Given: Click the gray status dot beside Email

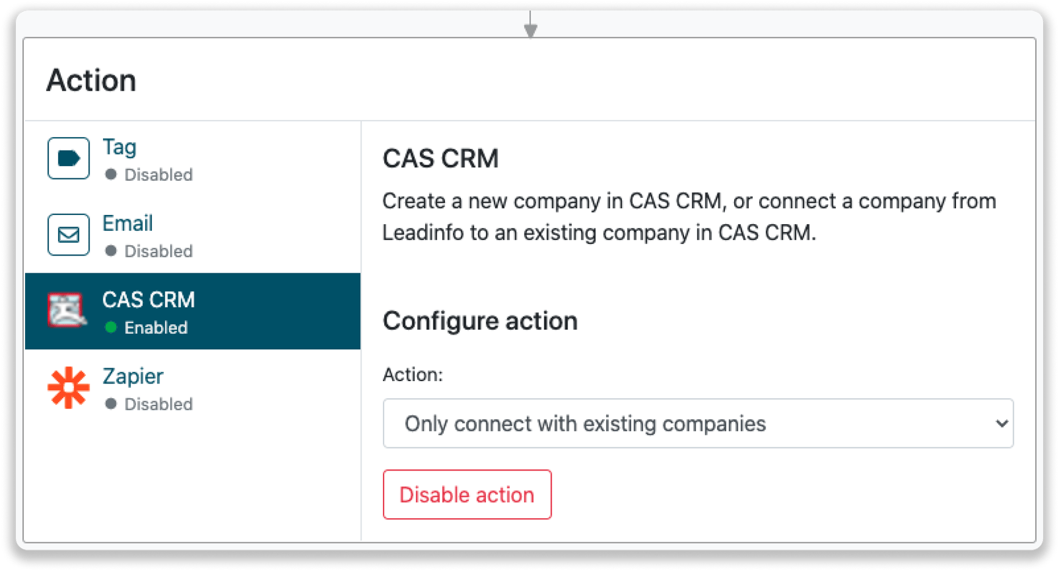Looking at the screenshot, I should [x=111, y=251].
